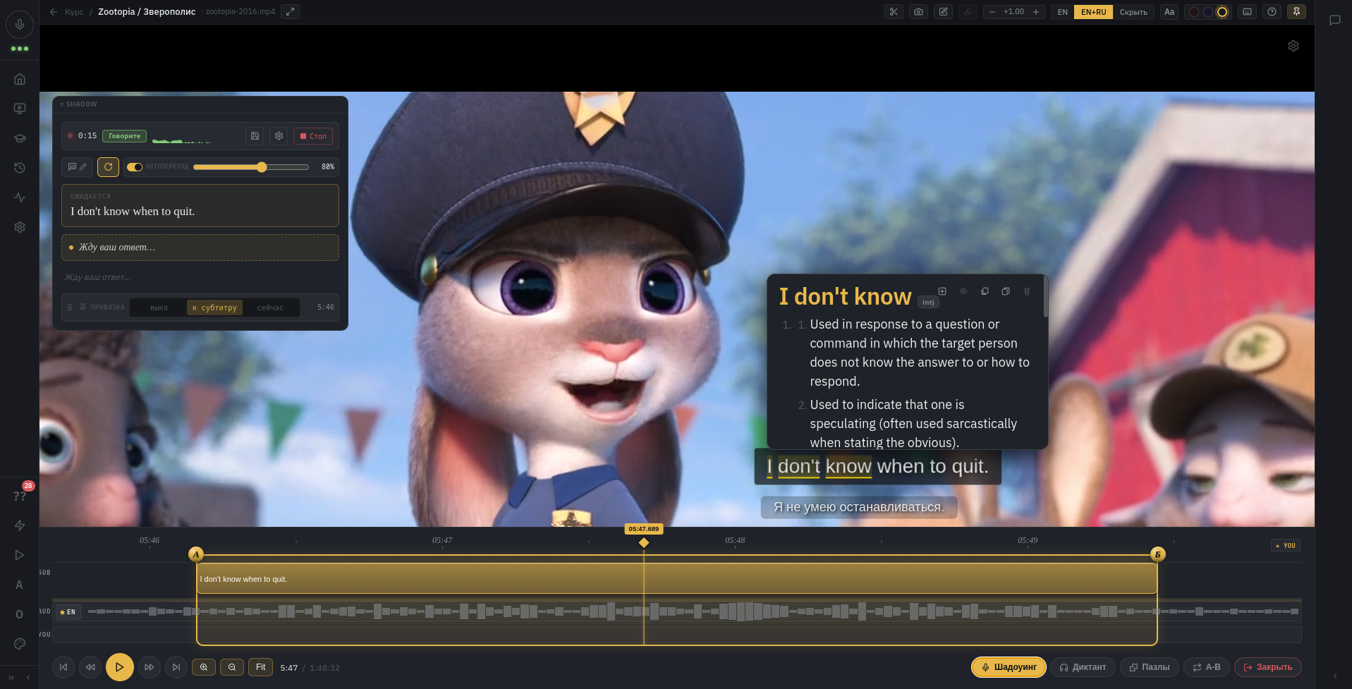The image size is (1352, 689).
Task: Open the Shadow panel gear settings
Action: (x=279, y=136)
